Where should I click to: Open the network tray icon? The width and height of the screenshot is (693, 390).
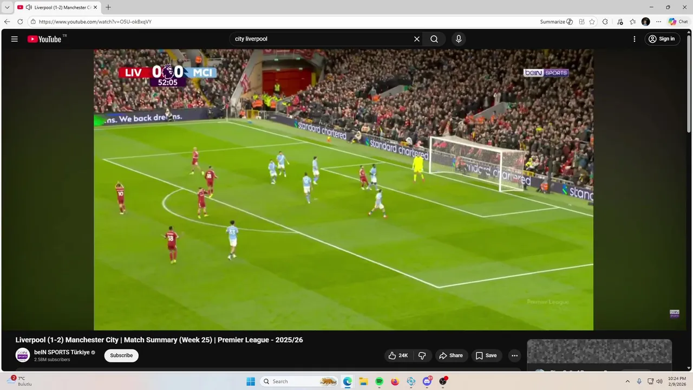(x=651, y=381)
